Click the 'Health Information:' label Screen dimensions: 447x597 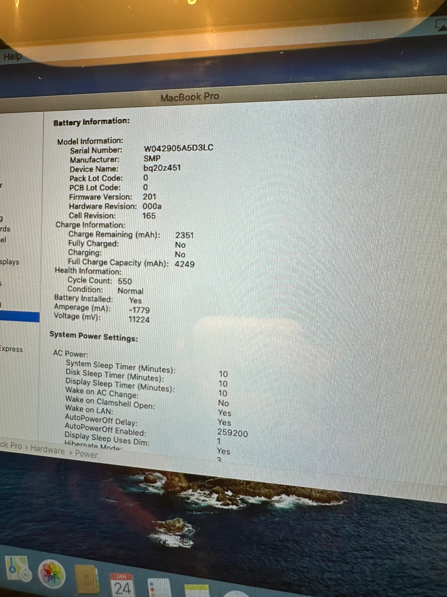tap(88, 271)
